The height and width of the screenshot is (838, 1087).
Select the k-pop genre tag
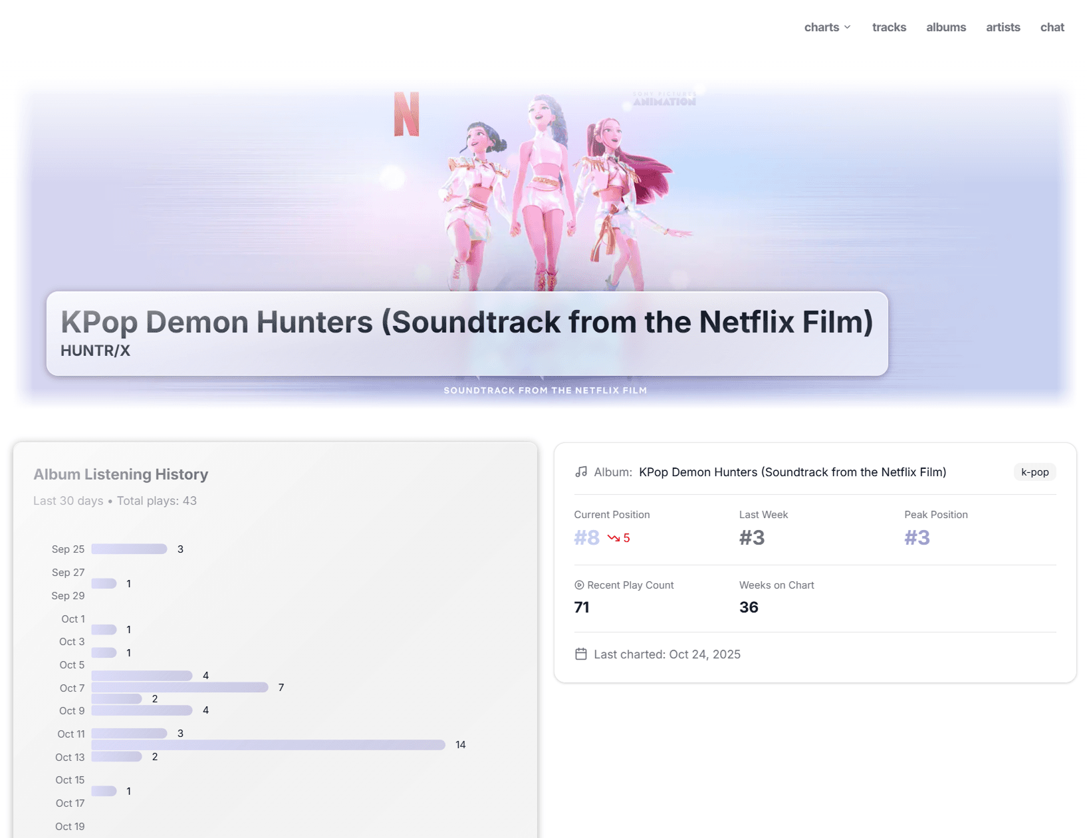click(x=1034, y=472)
